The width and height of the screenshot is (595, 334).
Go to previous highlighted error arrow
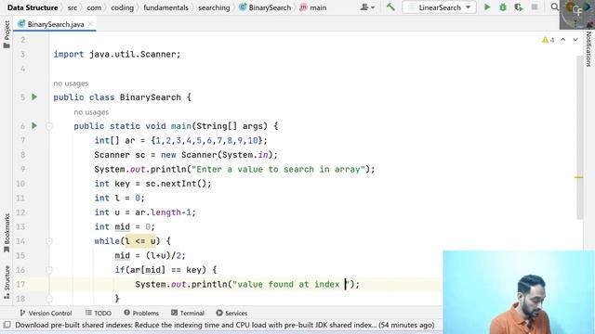point(563,40)
